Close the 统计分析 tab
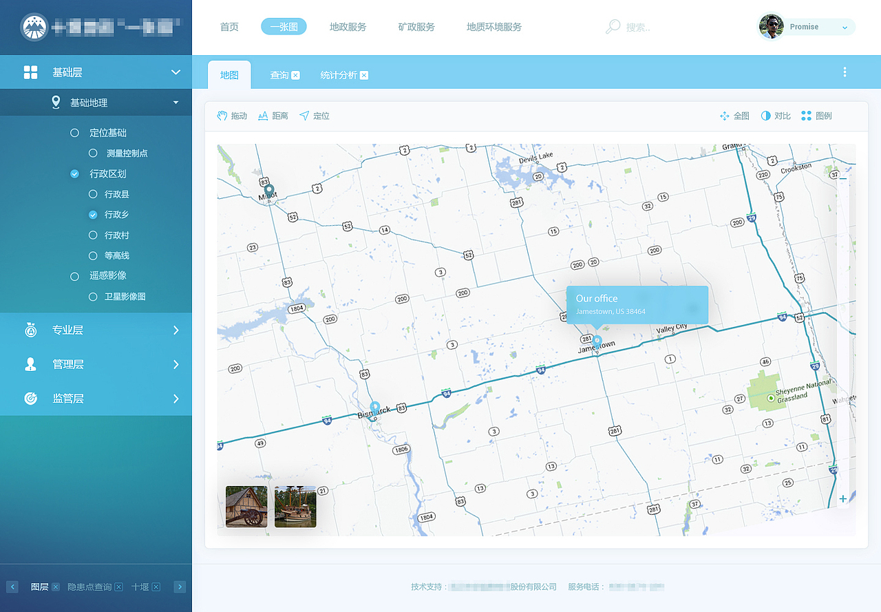 [364, 75]
